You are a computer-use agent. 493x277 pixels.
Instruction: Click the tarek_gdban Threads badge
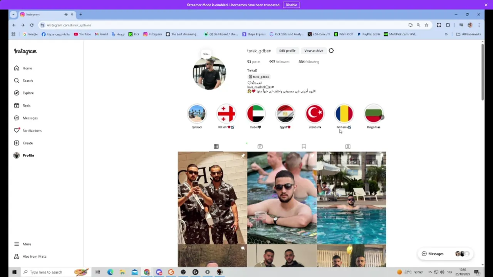click(259, 77)
